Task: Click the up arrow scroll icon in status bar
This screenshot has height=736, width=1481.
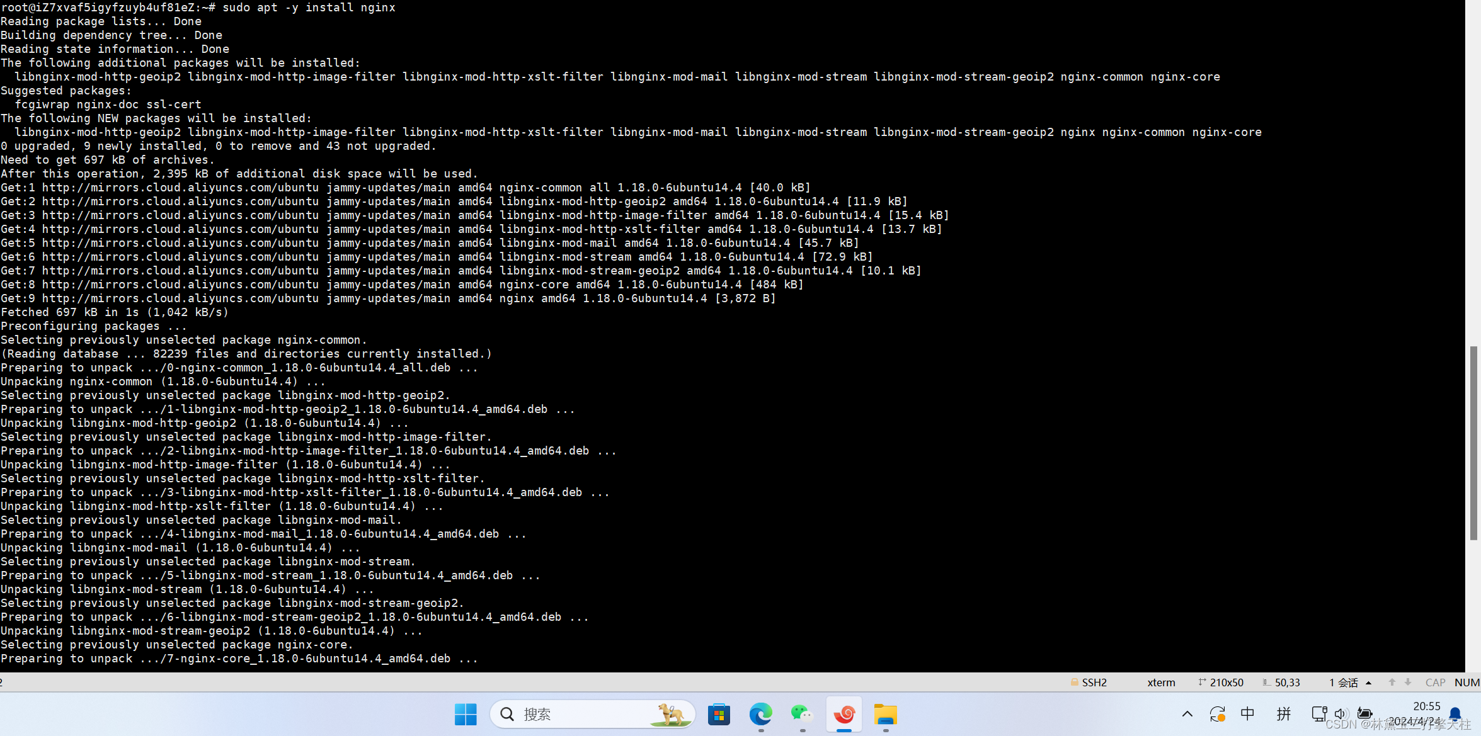Action: pyautogui.click(x=1392, y=682)
